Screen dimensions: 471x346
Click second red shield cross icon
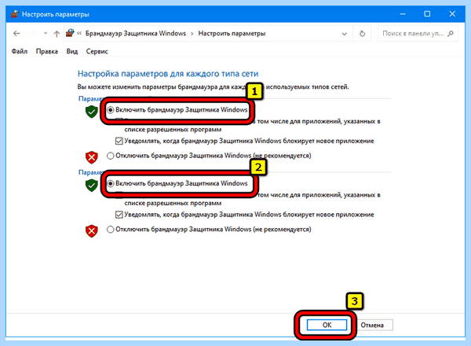(92, 231)
